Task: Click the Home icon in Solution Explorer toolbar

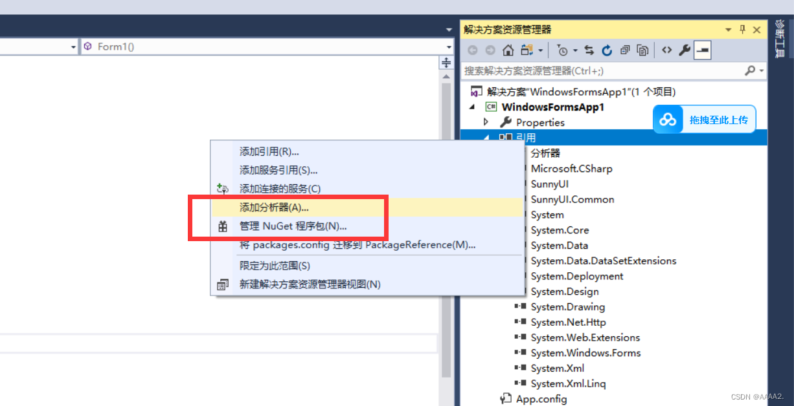Action: [508, 50]
